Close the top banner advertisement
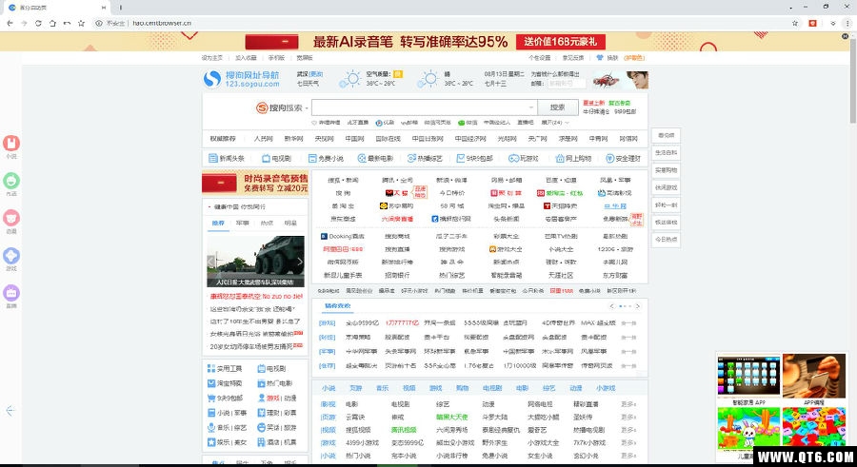 pos(845,36)
